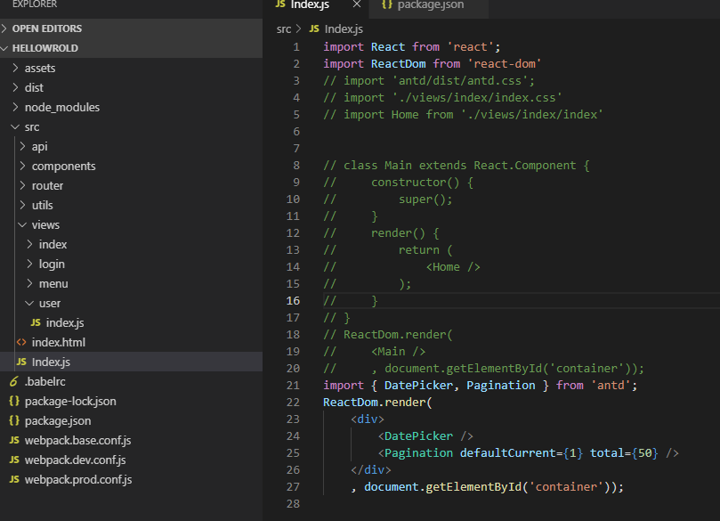Click 'ReactDom.render(' on line 22
The height and width of the screenshot is (521, 720).
coord(377,402)
